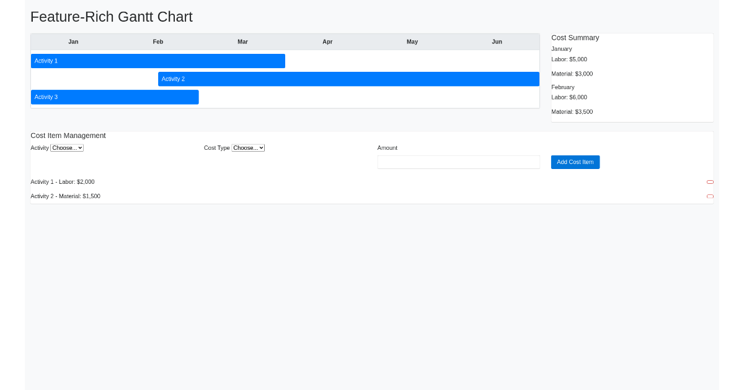Click the Cost Summary heading
This screenshot has width=744, height=390.
(x=575, y=37)
